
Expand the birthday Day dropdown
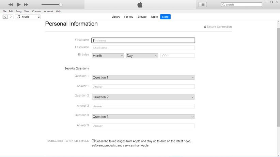pos(142,56)
